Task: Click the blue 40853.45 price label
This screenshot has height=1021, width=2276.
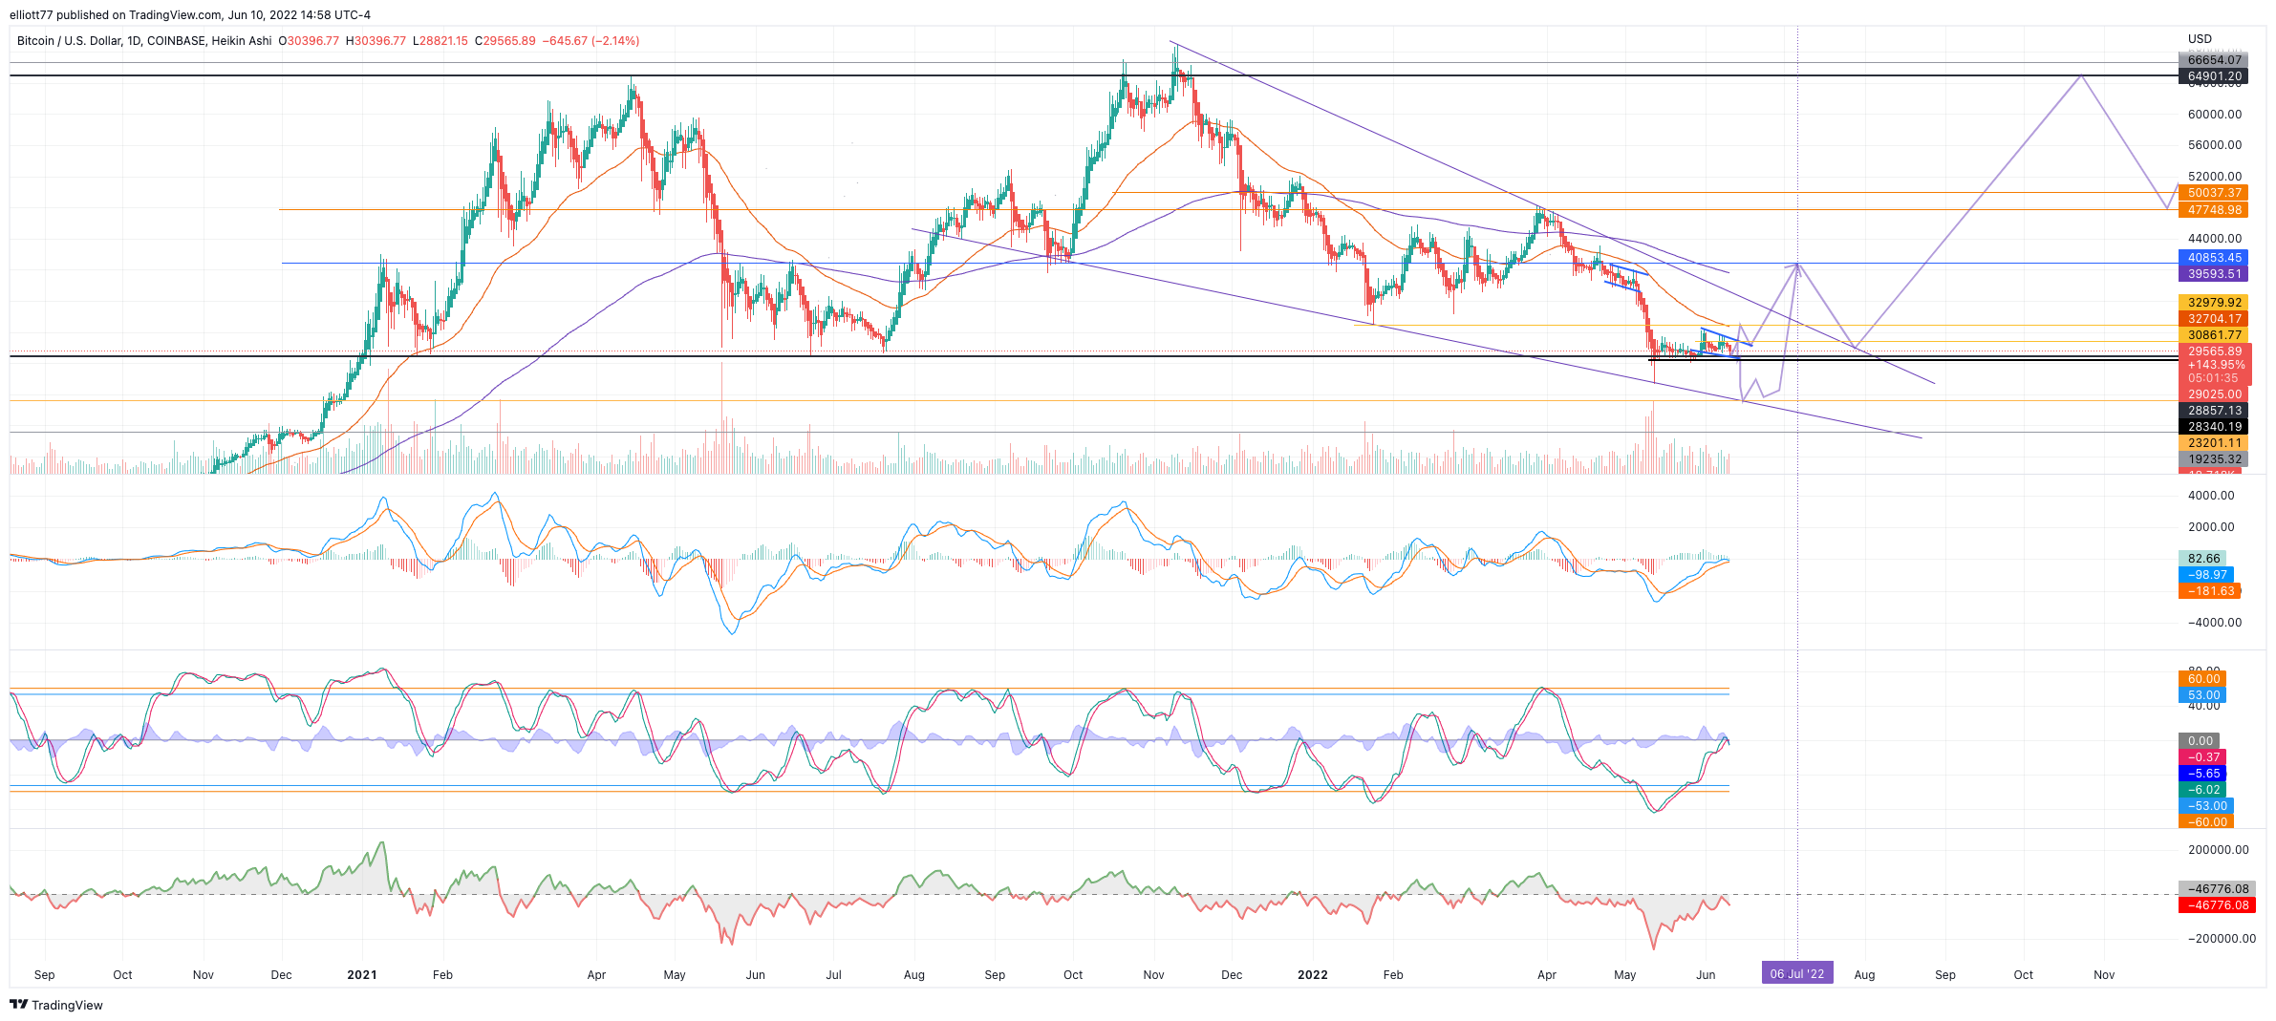Action: point(2213,258)
